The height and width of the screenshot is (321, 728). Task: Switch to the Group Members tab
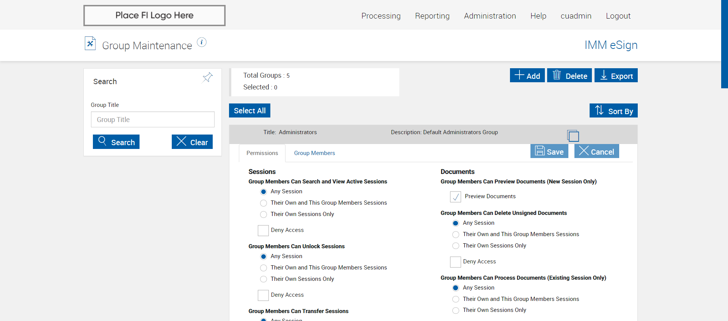click(314, 153)
